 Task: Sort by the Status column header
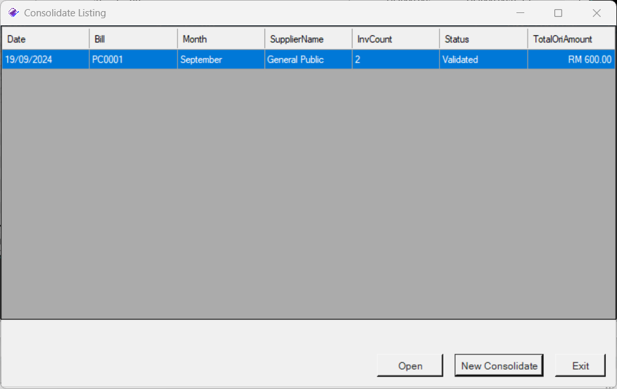[x=483, y=39]
